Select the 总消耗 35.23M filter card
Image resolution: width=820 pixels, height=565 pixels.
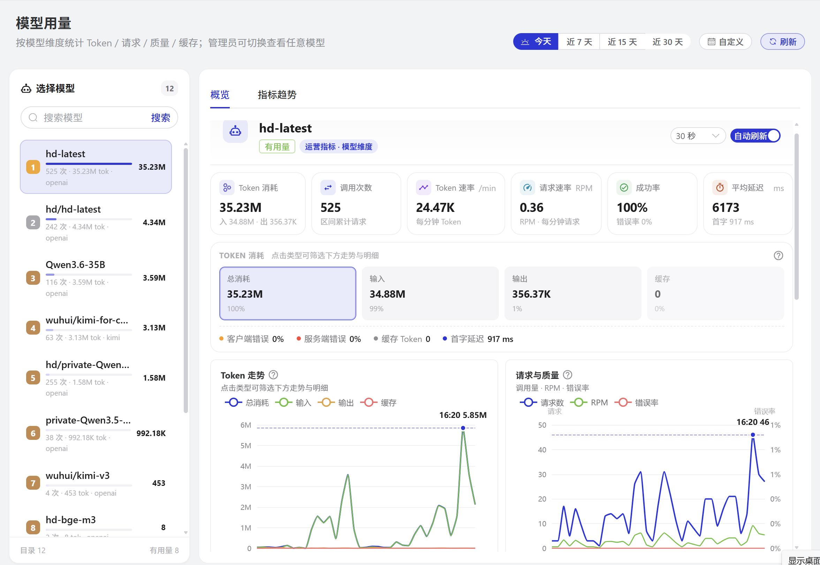click(x=288, y=293)
